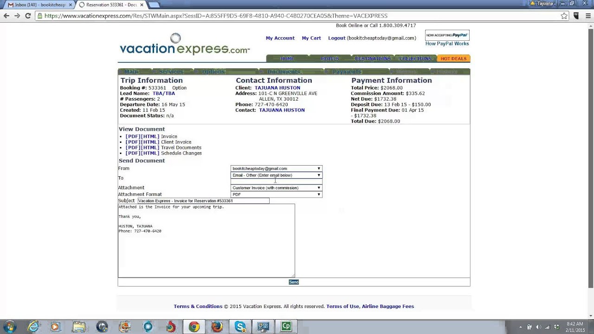This screenshot has height=334, width=594.
Task: Click the TBA/TBA lead name link
Action: pyautogui.click(x=164, y=93)
